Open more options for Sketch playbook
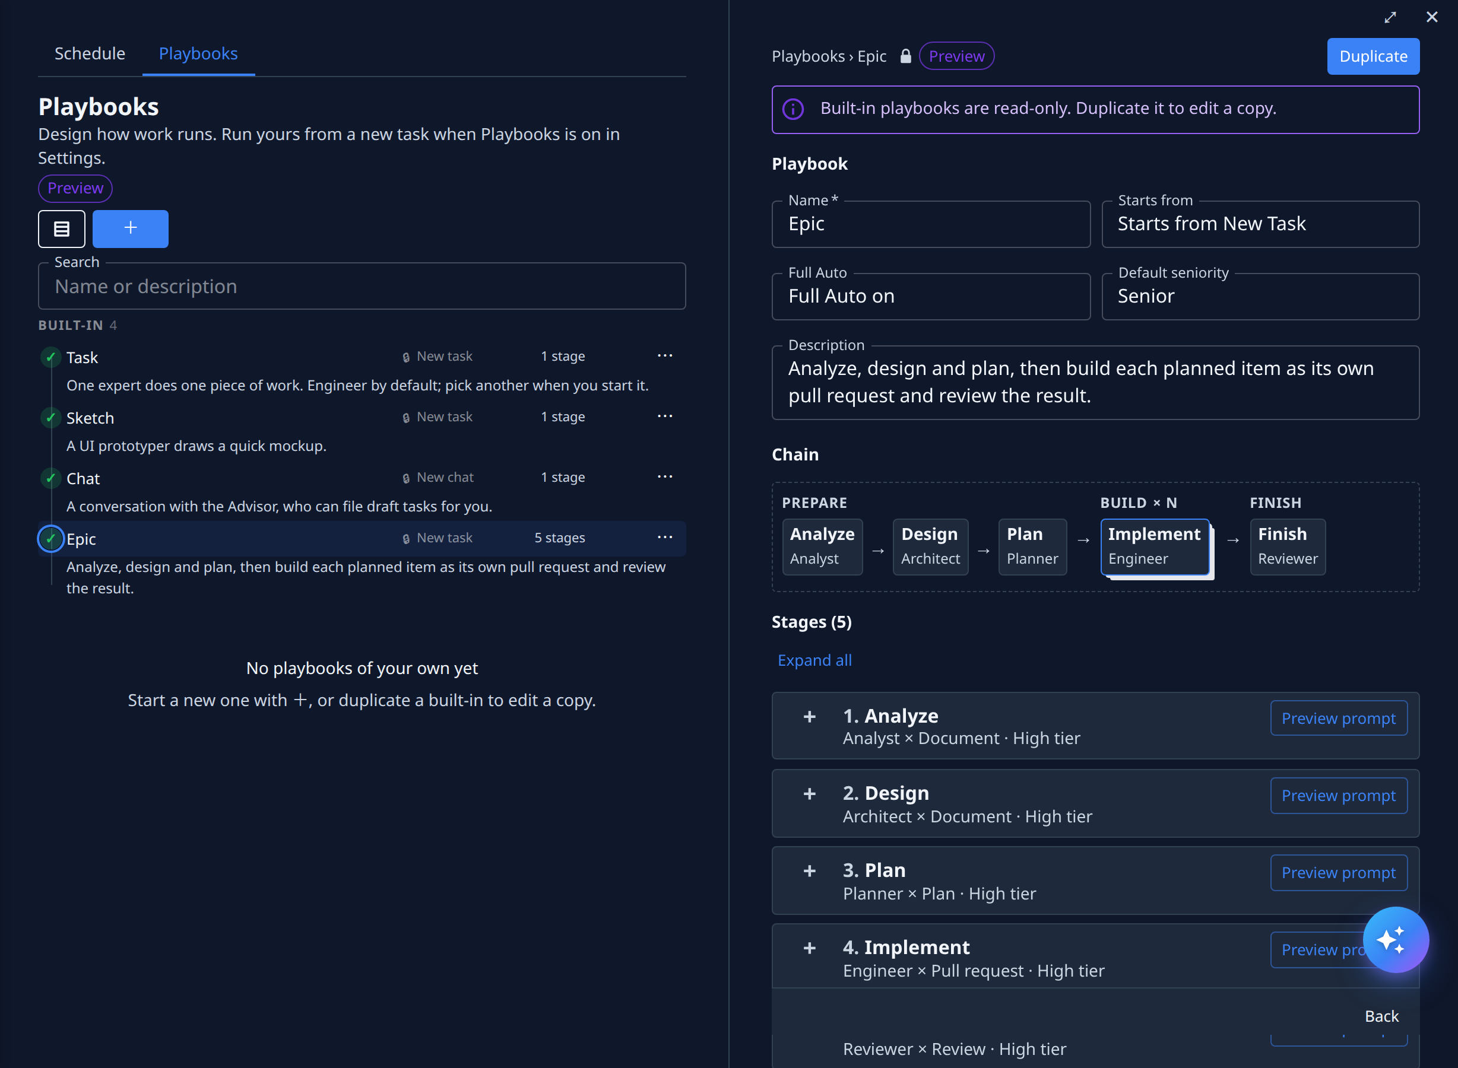Screen dimensions: 1458x1068 click(664, 417)
